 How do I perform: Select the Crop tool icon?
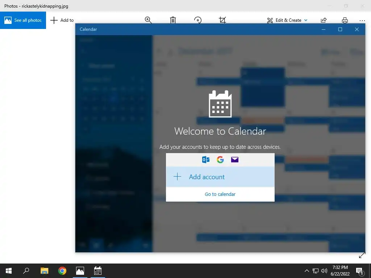click(222, 20)
